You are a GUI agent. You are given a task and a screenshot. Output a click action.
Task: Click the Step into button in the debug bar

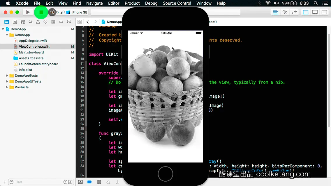[118, 182]
